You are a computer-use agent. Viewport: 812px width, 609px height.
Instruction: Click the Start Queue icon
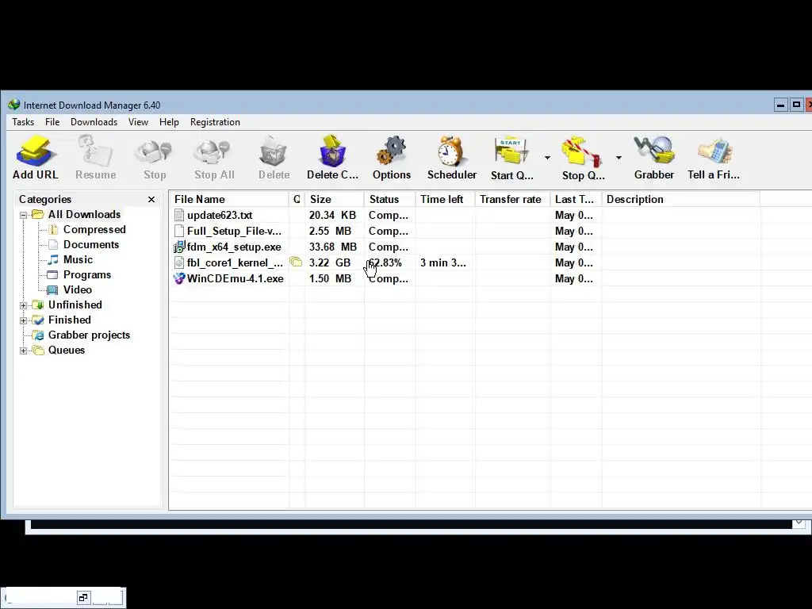(x=511, y=152)
